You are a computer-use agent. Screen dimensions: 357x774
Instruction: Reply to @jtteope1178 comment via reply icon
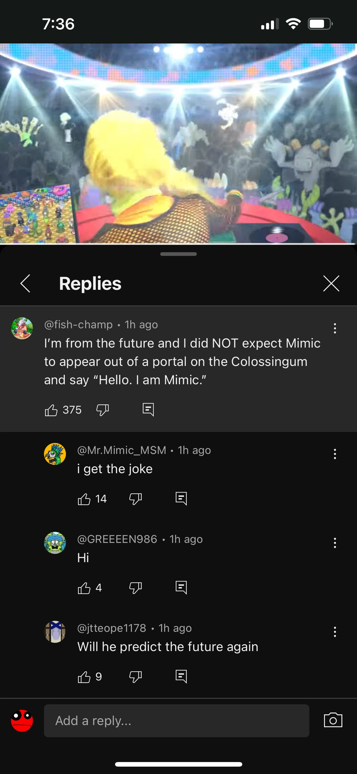coord(181,676)
